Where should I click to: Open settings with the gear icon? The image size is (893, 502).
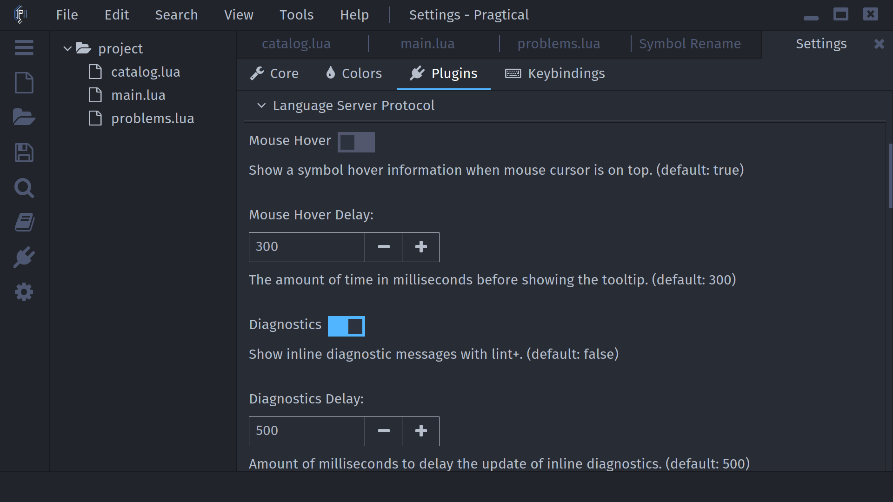[24, 292]
